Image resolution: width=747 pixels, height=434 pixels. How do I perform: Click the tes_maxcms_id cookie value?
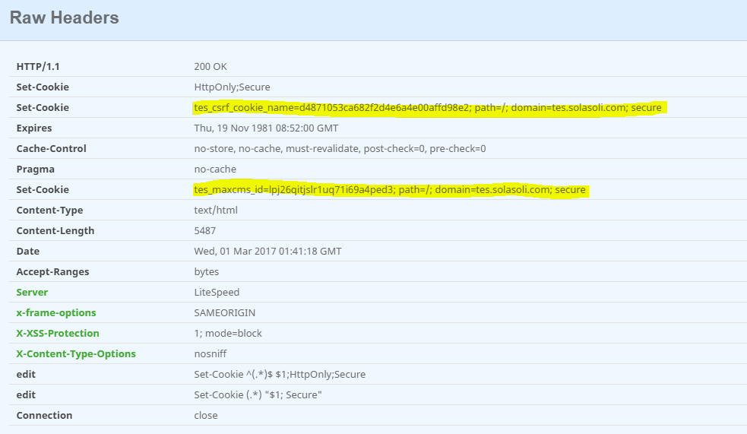(390, 189)
